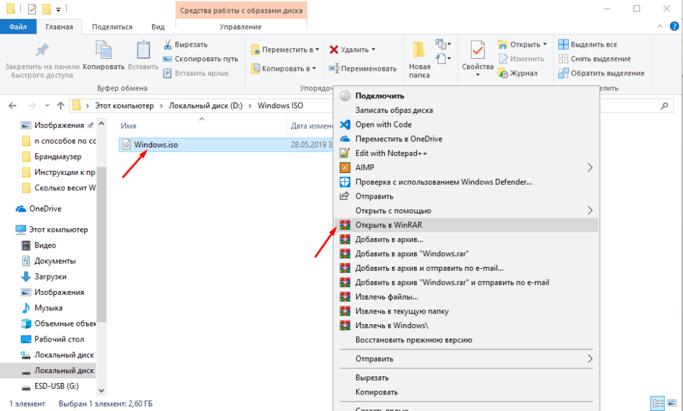Click the Rename (Переименовать) ribbon button
Image resolution: width=683 pixels, height=411 pixels.
pyautogui.click(x=362, y=68)
